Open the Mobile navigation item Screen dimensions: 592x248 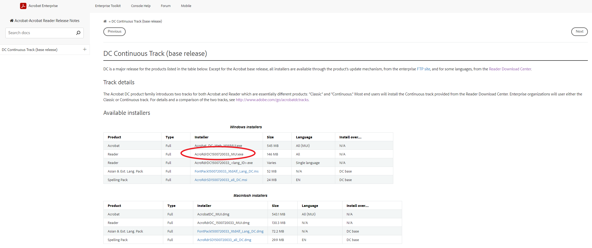186,6
